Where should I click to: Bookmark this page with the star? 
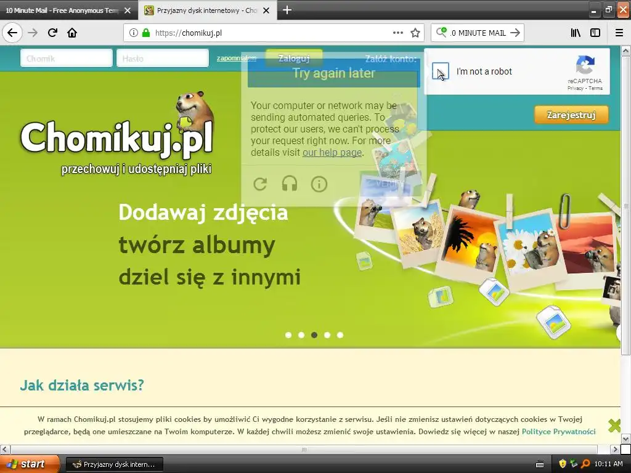pyautogui.click(x=415, y=33)
